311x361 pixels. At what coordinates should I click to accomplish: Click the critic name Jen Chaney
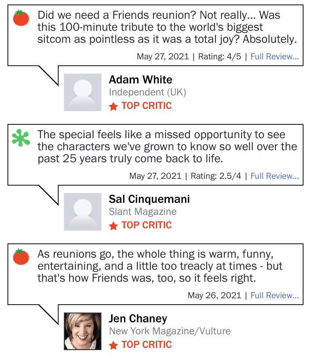138,319
